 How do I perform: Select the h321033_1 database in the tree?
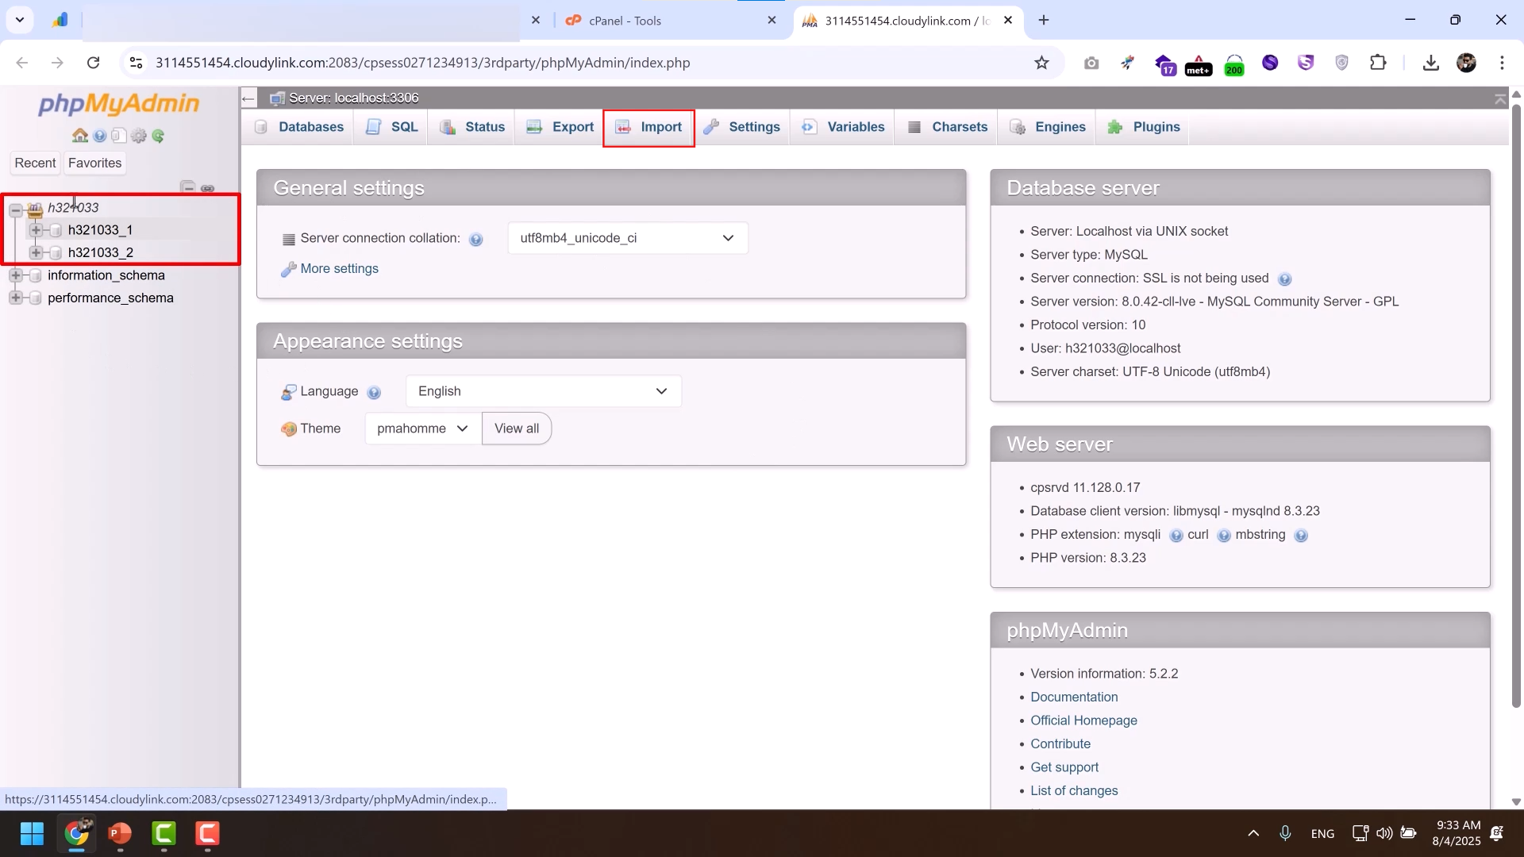point(100,230)
